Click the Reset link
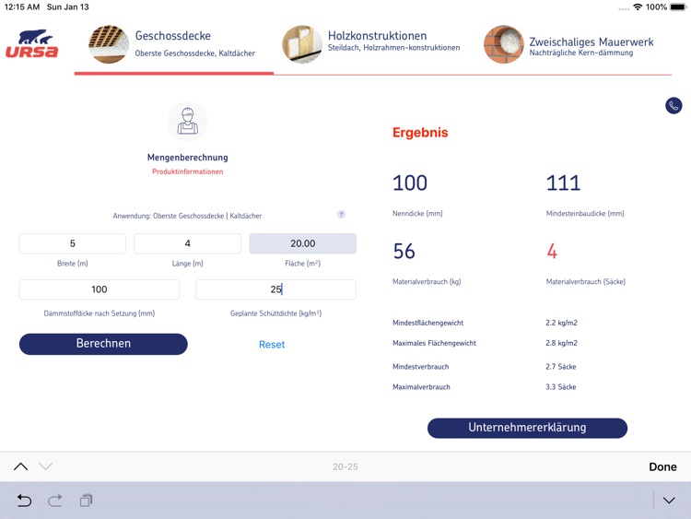691x519 pixels. [272, 345]
